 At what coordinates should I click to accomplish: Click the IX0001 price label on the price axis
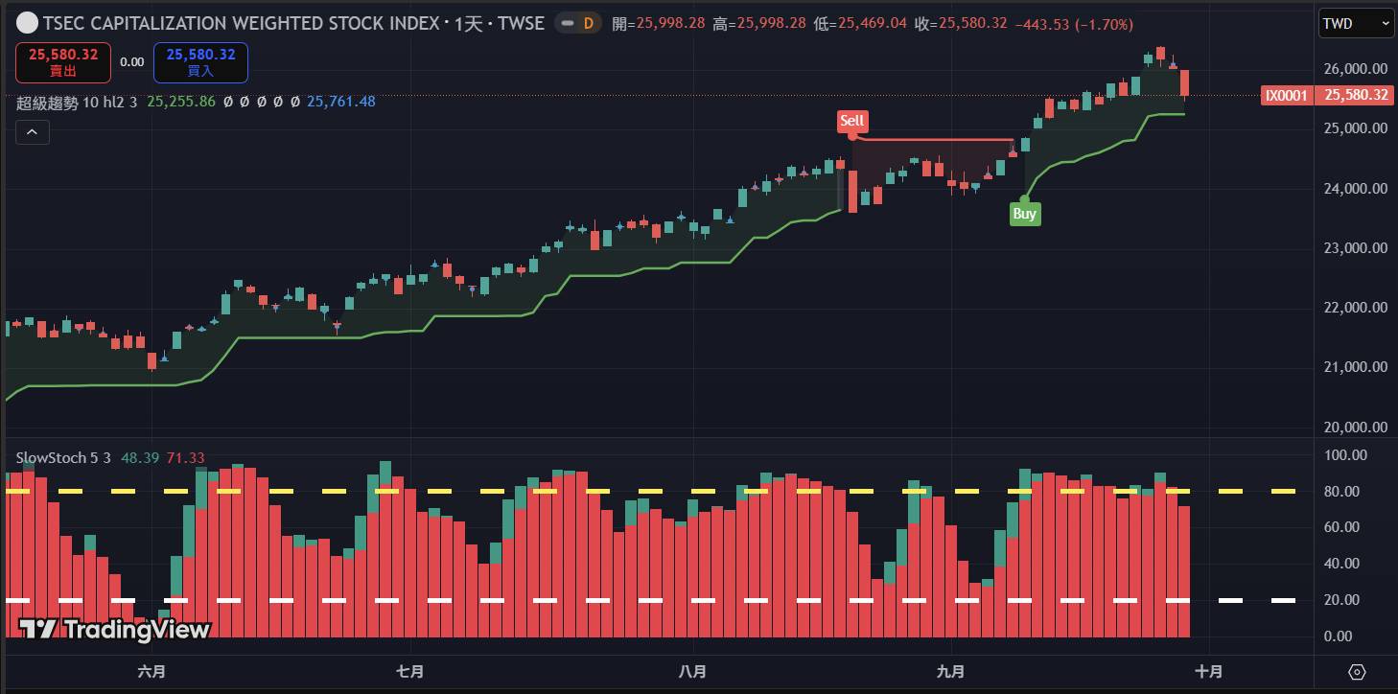[x=1288, y=95]
